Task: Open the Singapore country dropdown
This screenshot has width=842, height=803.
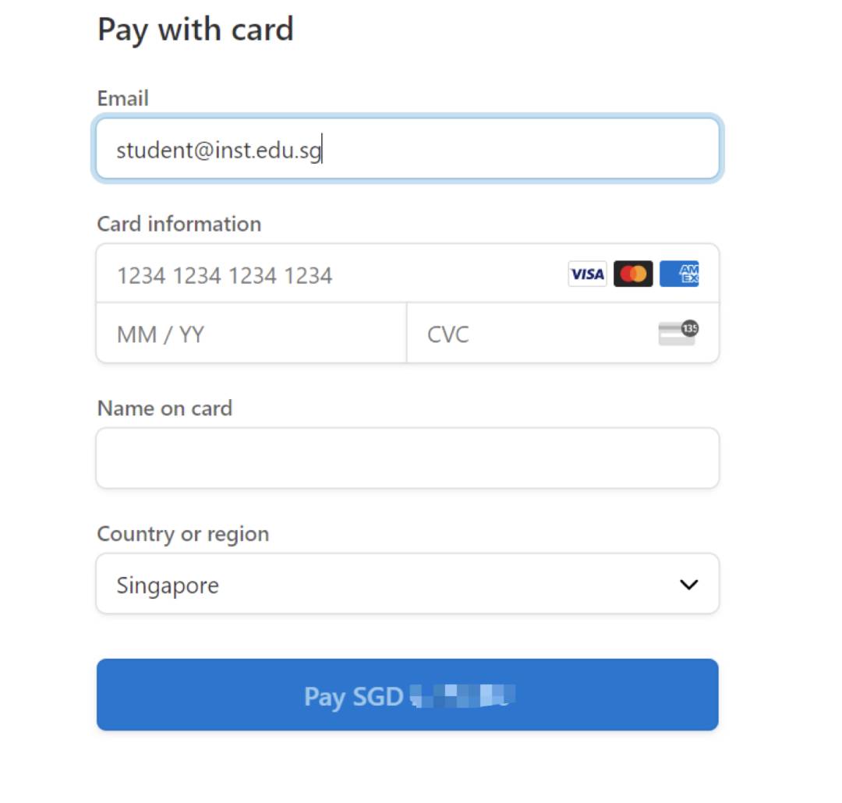Action: click(408, 584)
